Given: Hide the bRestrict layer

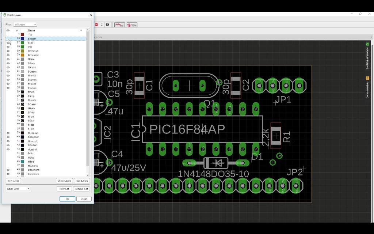Looking at the screenshot, I should point(8,145).
